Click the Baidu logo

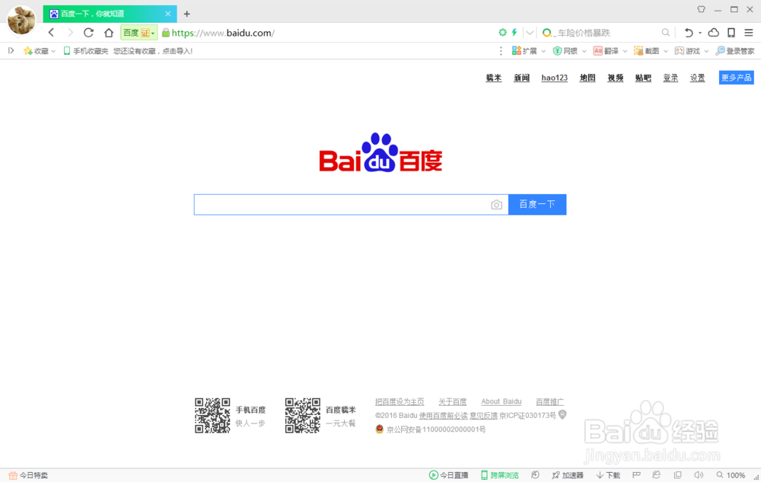click(x=380, y=152)
